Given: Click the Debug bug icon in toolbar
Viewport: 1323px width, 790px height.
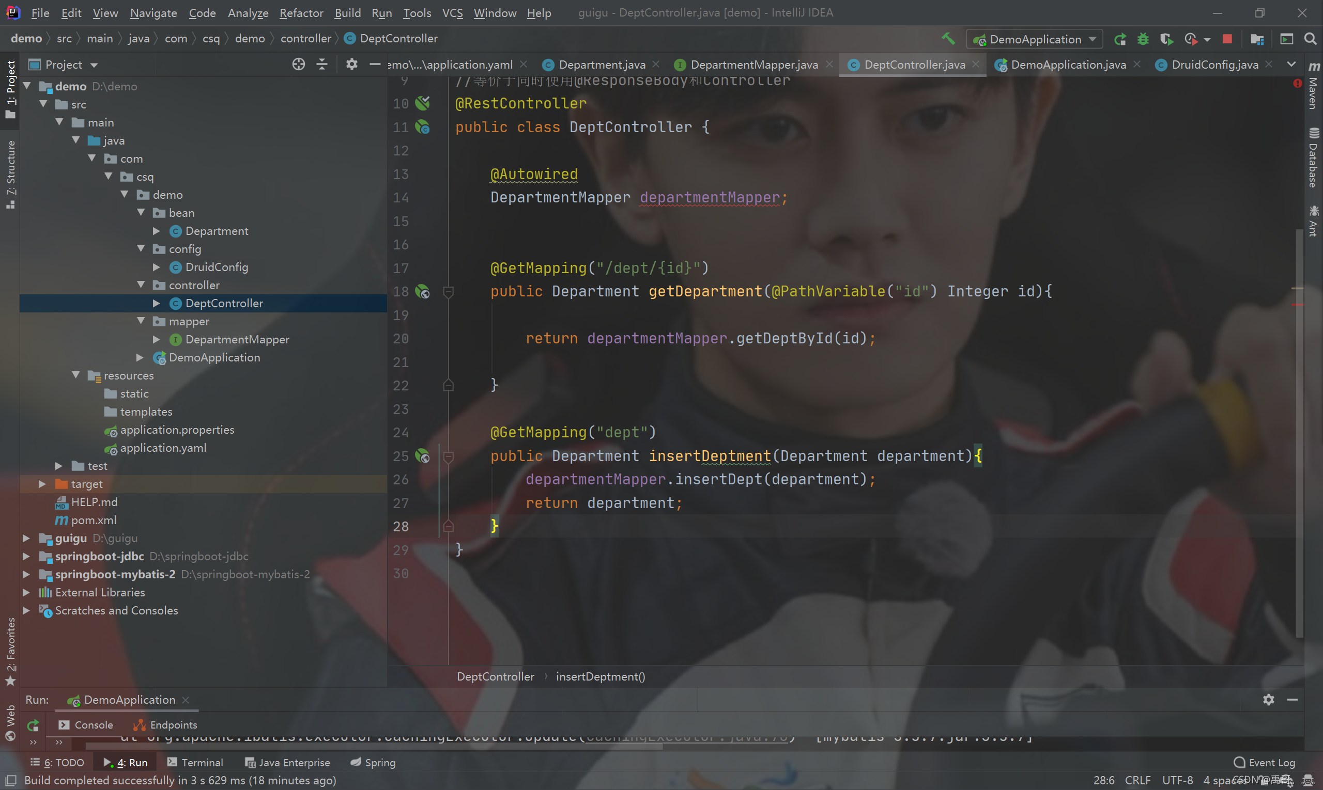Looking at the screenshot, I should [x=1142, y=39].
